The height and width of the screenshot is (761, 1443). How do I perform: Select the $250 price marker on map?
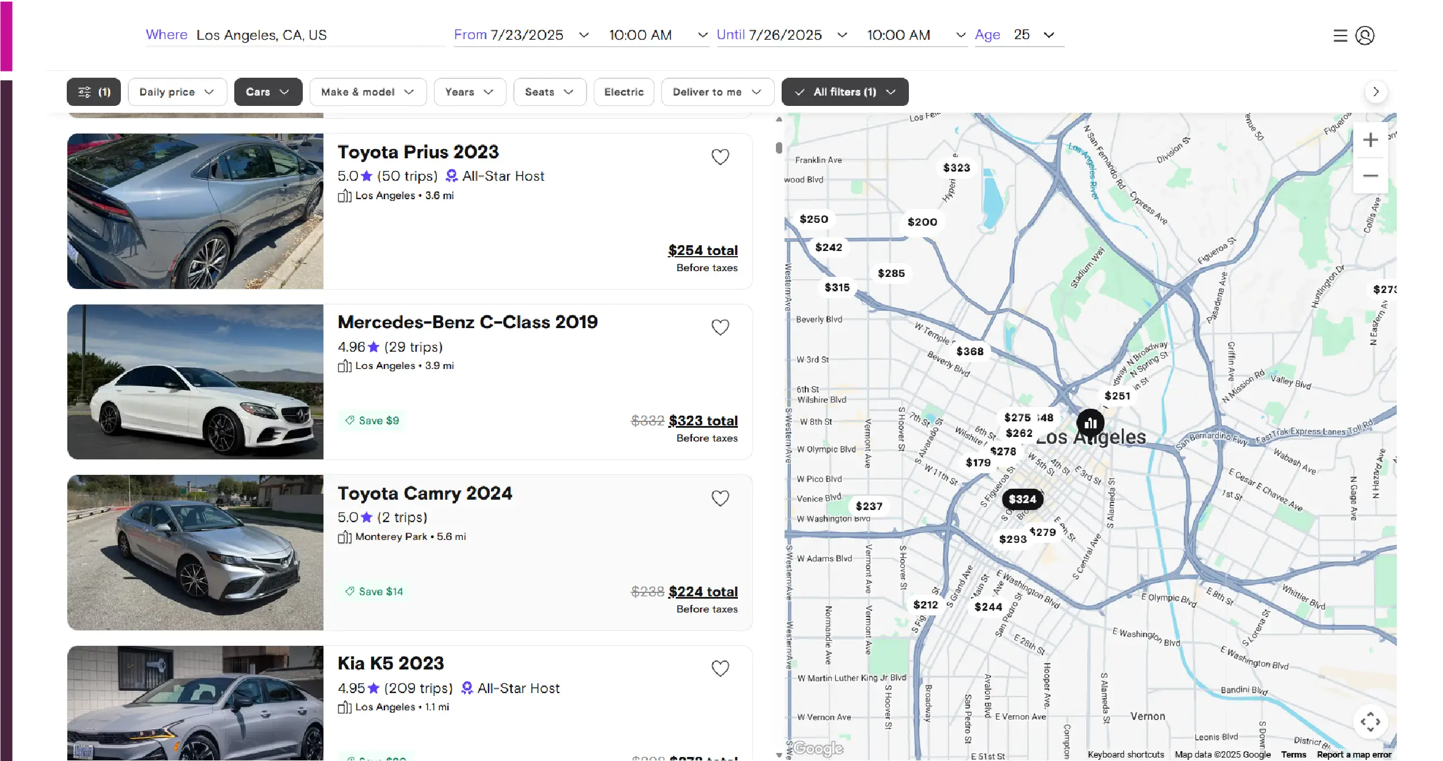[814, 219]
